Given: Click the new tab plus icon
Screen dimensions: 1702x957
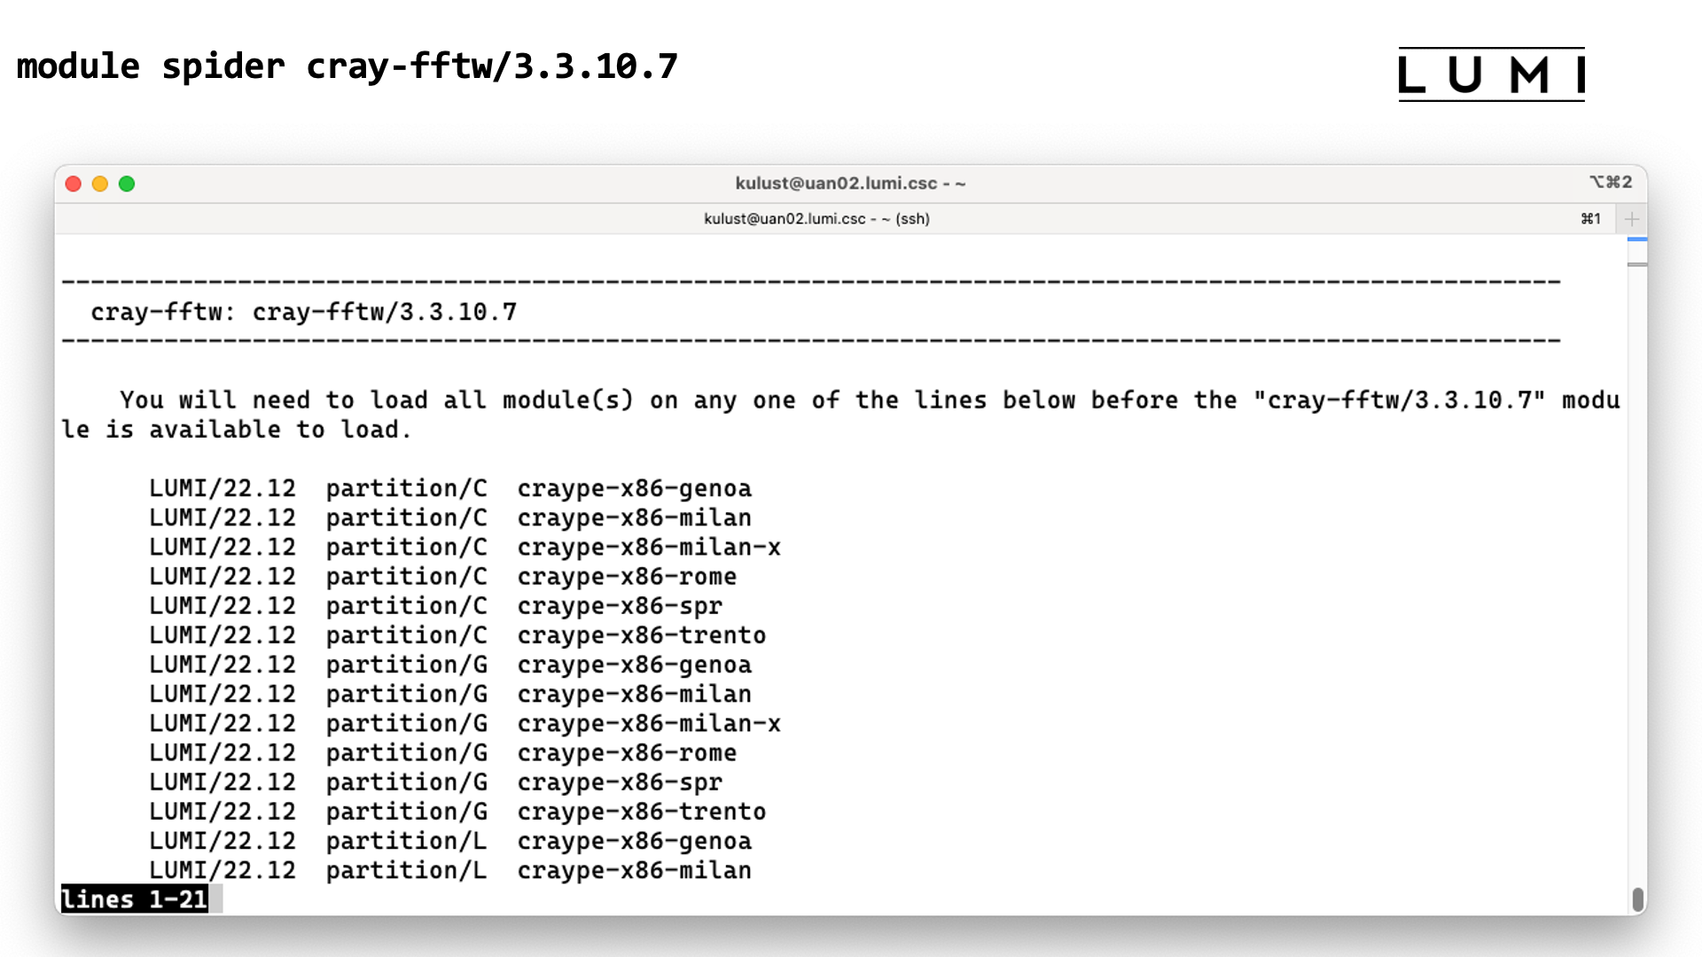Looking at the screenshot, I should (1631, 219).
